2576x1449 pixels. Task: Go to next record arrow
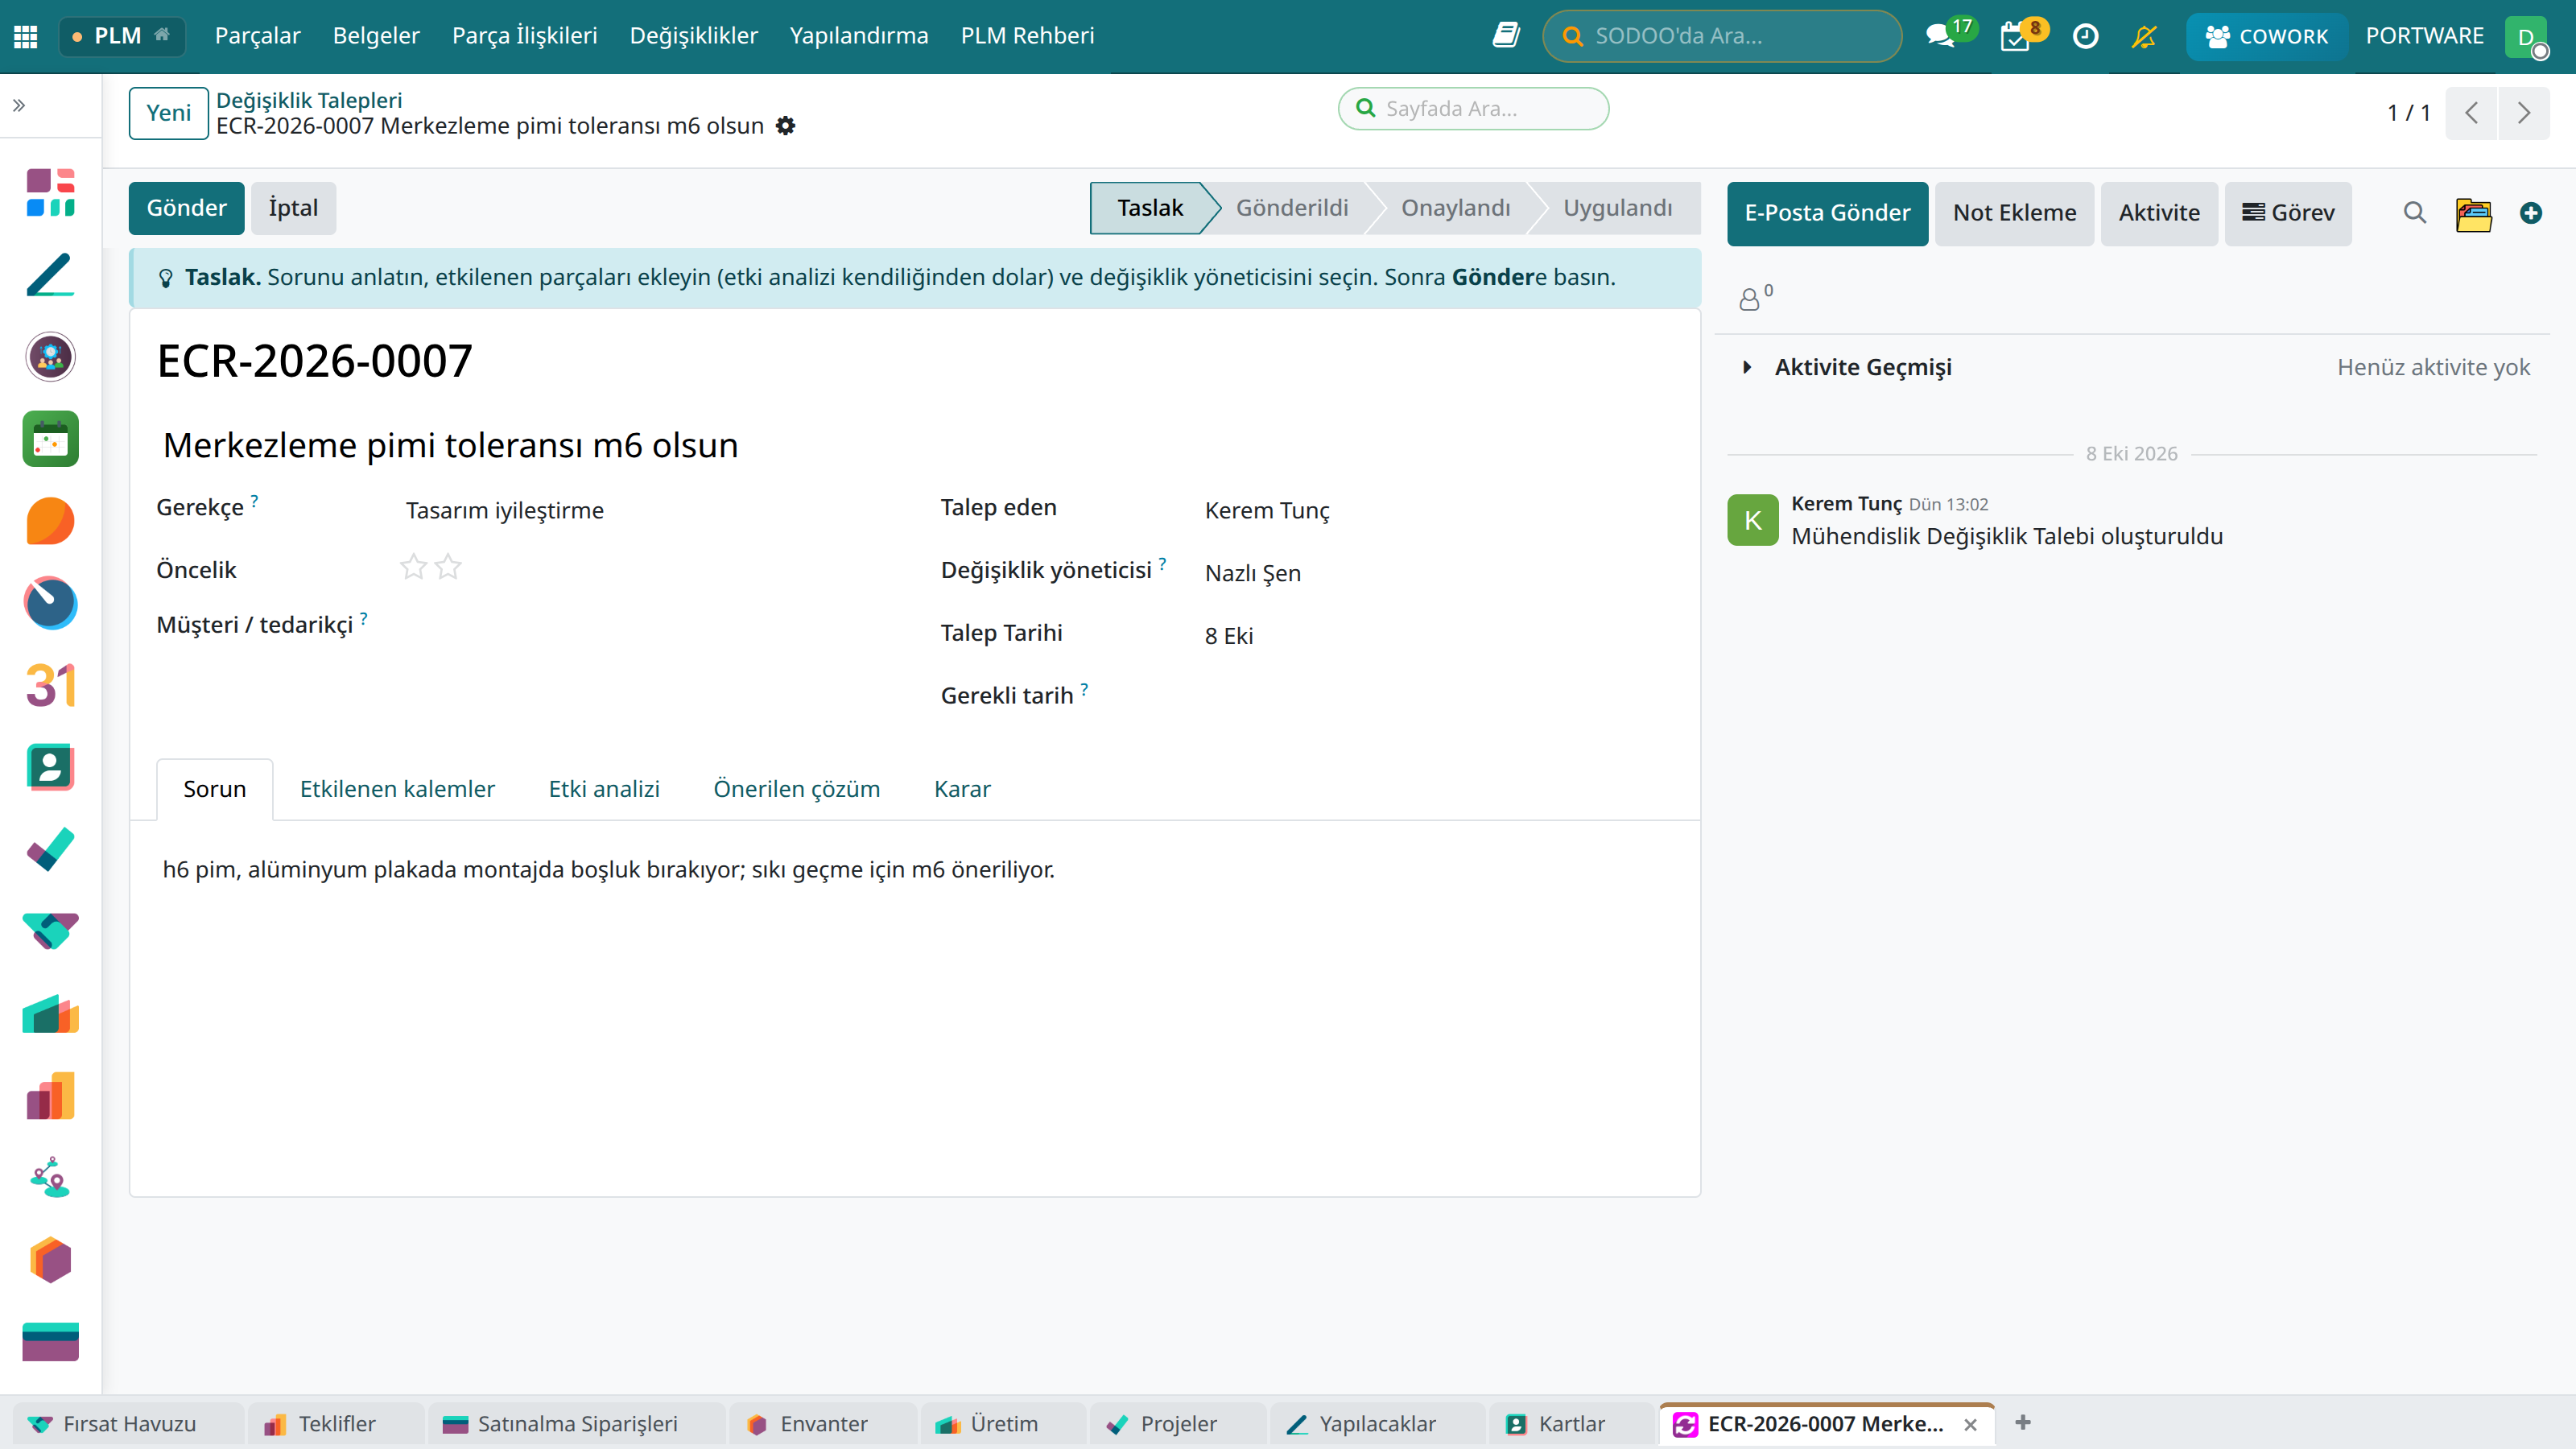click(x=2524, y=113)
